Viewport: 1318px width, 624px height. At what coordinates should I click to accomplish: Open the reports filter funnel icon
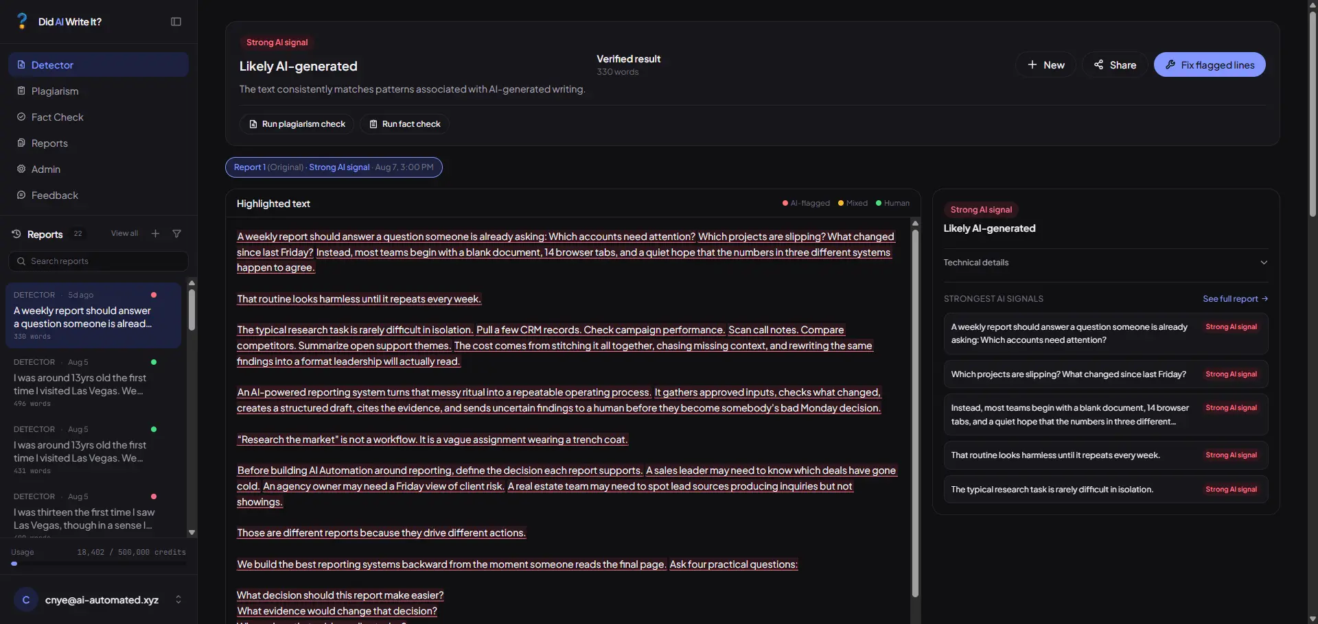tap(177, 234)
